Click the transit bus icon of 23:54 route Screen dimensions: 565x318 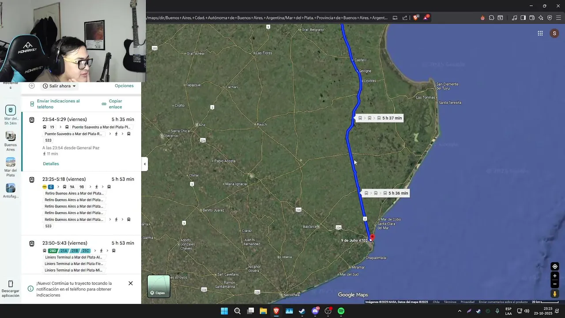point(32,120)
